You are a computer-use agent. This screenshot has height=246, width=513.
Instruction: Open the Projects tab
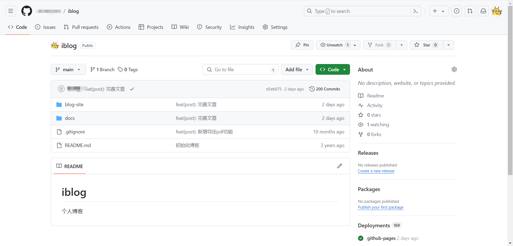(x=151, y=27)
